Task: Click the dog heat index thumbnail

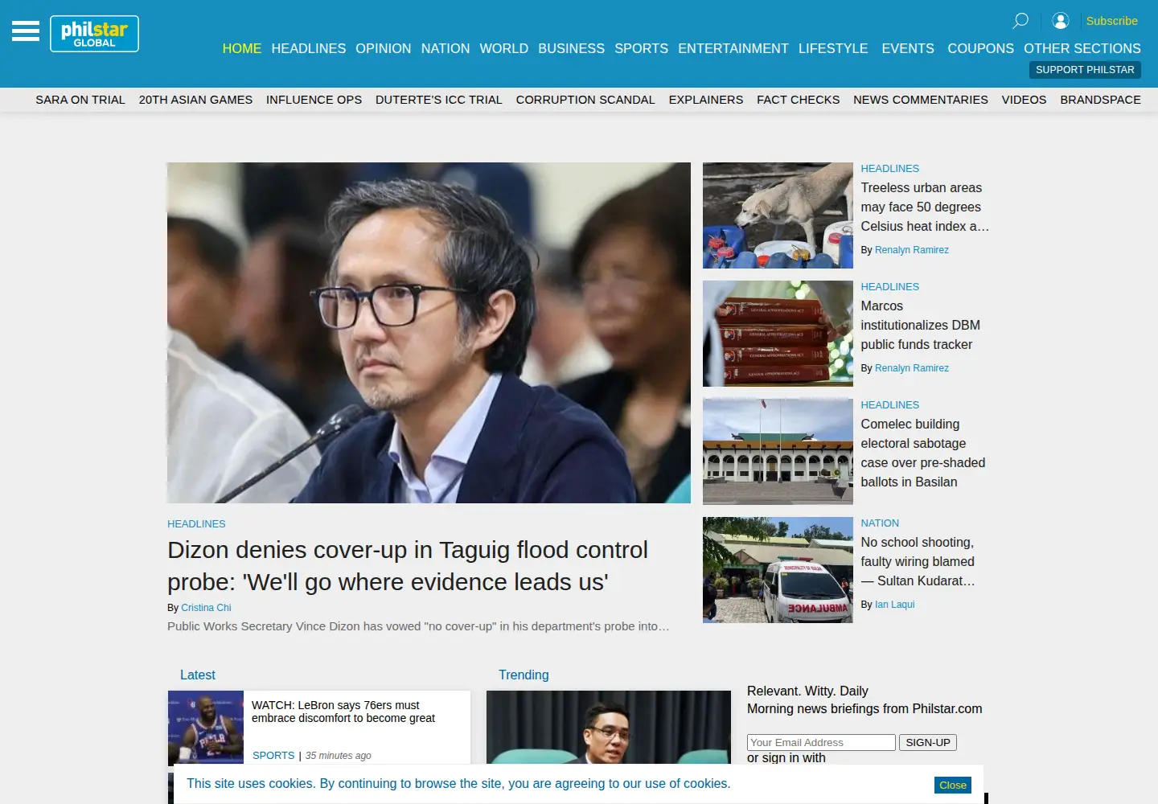Action: click(x=778, y=215)
